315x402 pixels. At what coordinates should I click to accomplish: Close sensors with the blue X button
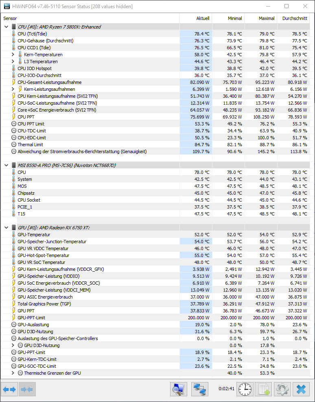301,389
